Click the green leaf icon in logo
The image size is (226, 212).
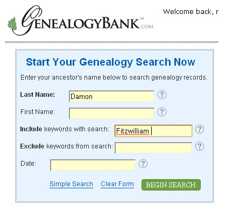coord(12,24)
